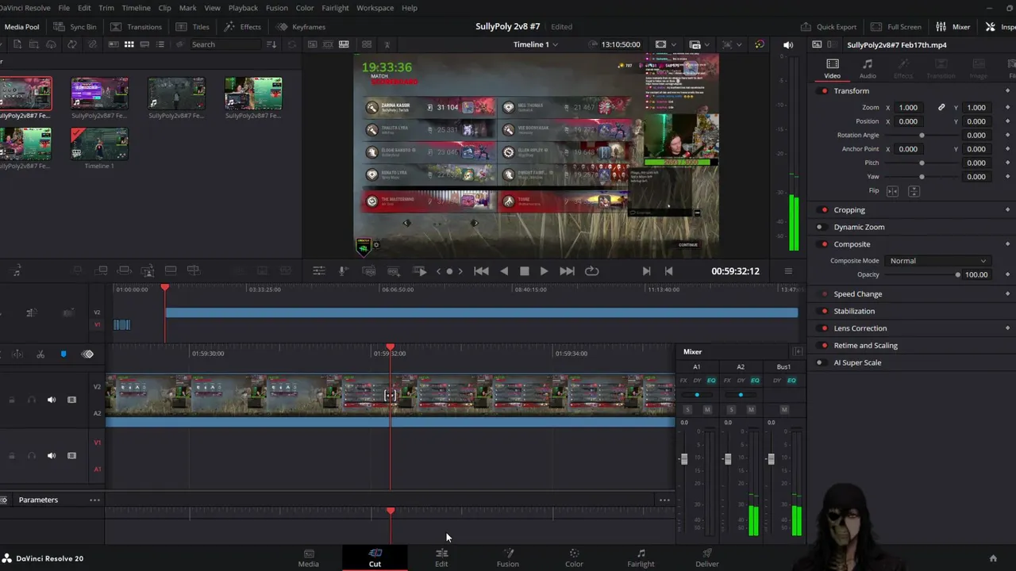Jump to next clip
1016x571 pixels.
tap(567, 271)
